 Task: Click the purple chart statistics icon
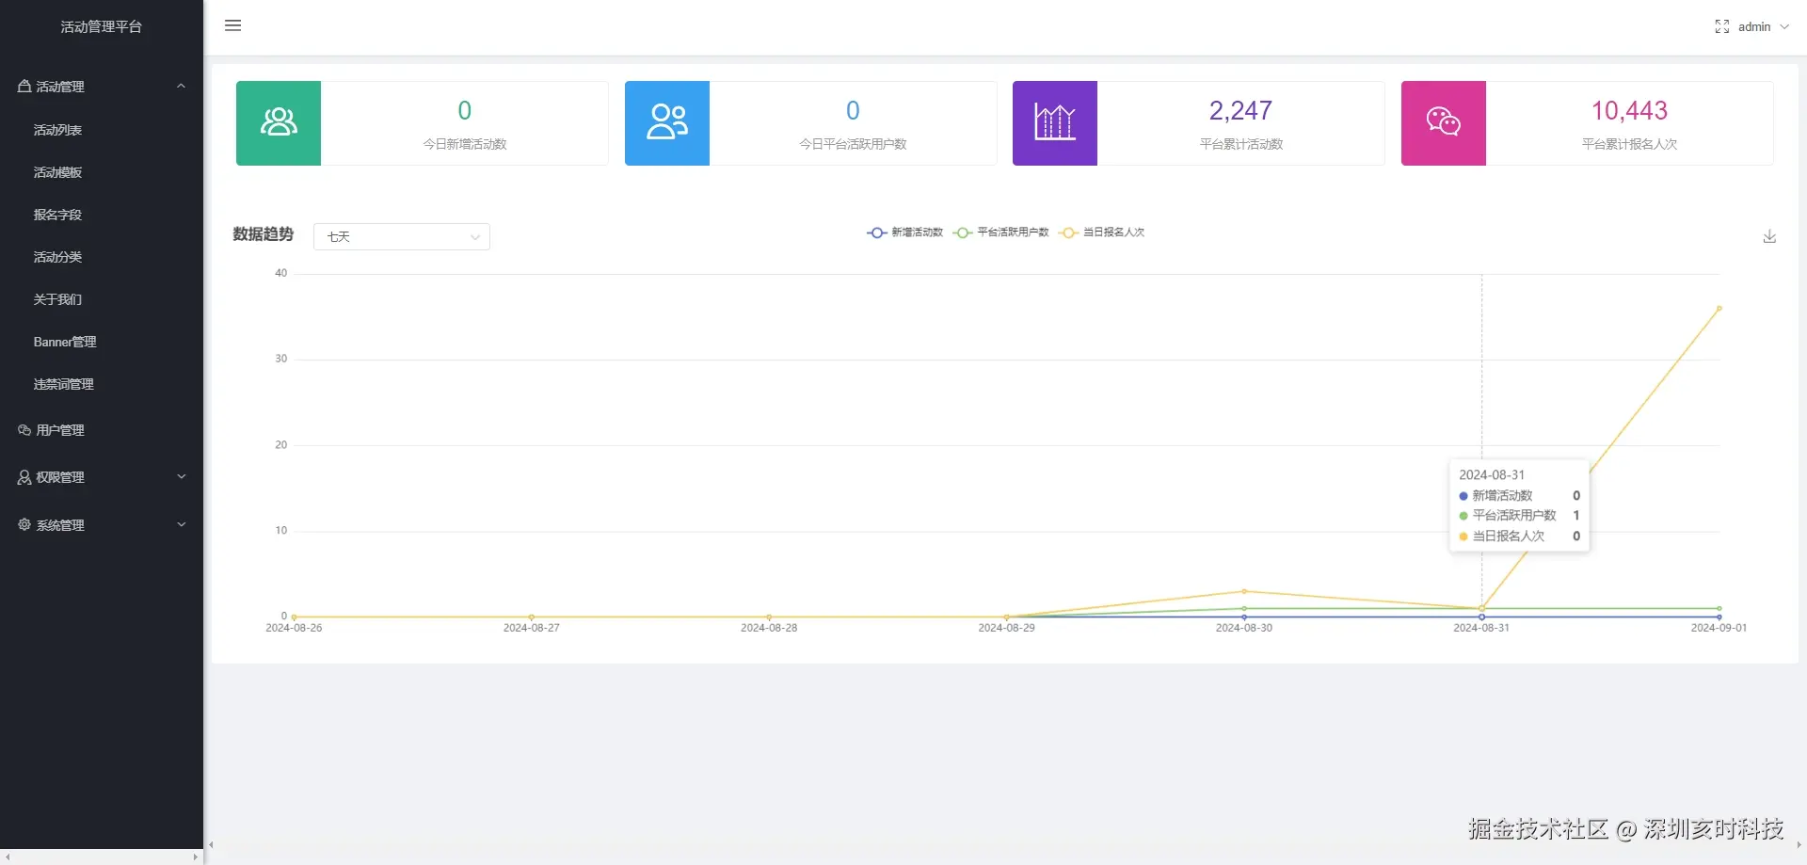point(1055,123)
